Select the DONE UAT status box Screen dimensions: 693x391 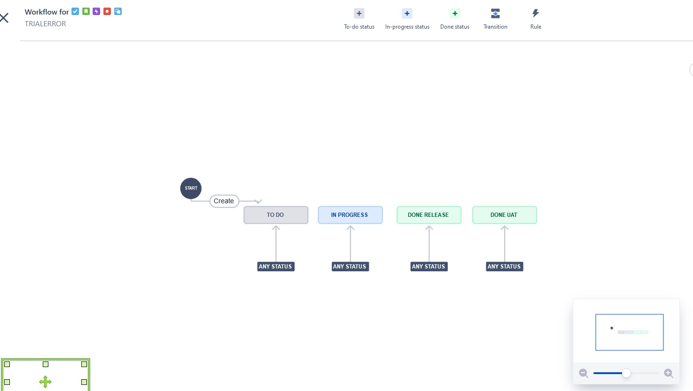coord(504,215)
